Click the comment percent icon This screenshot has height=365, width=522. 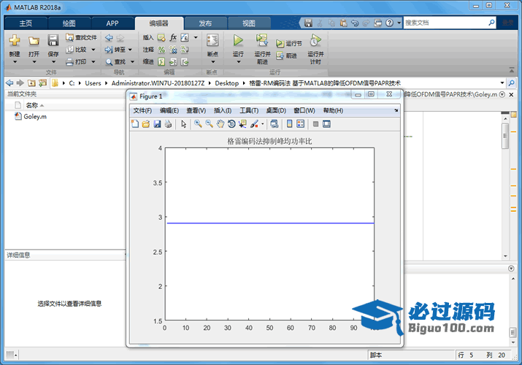[x=161, y=50]
